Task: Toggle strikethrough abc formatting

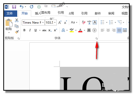Action: coord(44,30)
